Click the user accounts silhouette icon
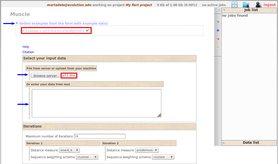The image size is (278, 164). tap(258, 5)
